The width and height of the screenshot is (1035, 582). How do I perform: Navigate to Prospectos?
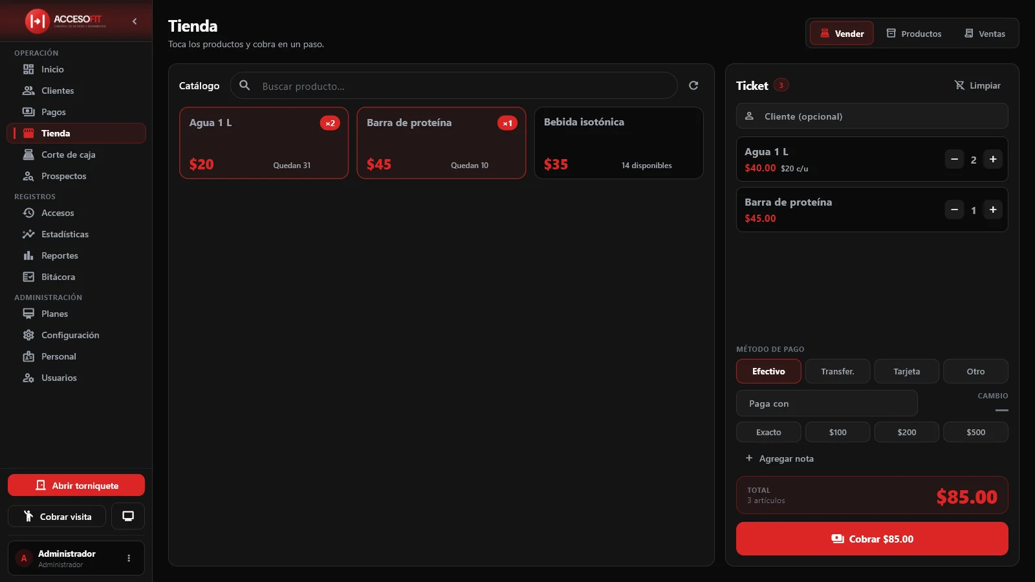click(76, 176)
